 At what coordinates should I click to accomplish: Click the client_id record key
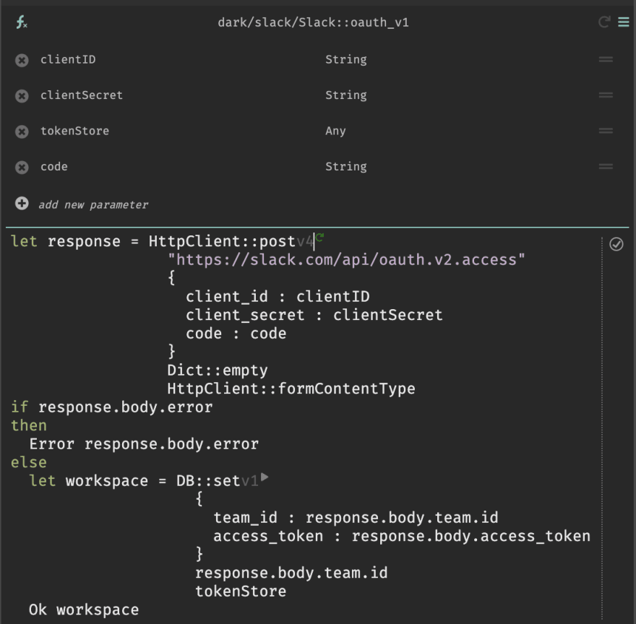(x=227, y=297)
